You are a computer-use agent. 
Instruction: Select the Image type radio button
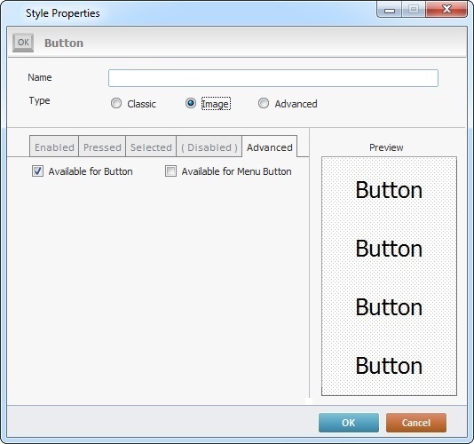point(191,103)
